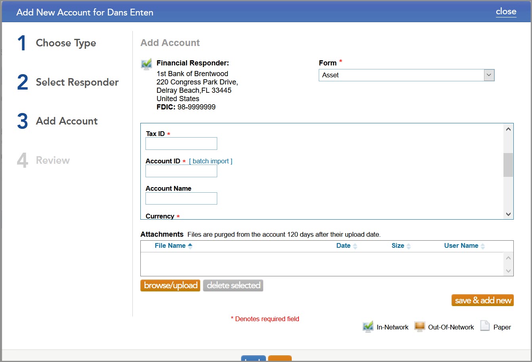This screenshot has width=532, height=362.
Task: Click save & add new
Action: pyautogui.click(x=482, y=300)
